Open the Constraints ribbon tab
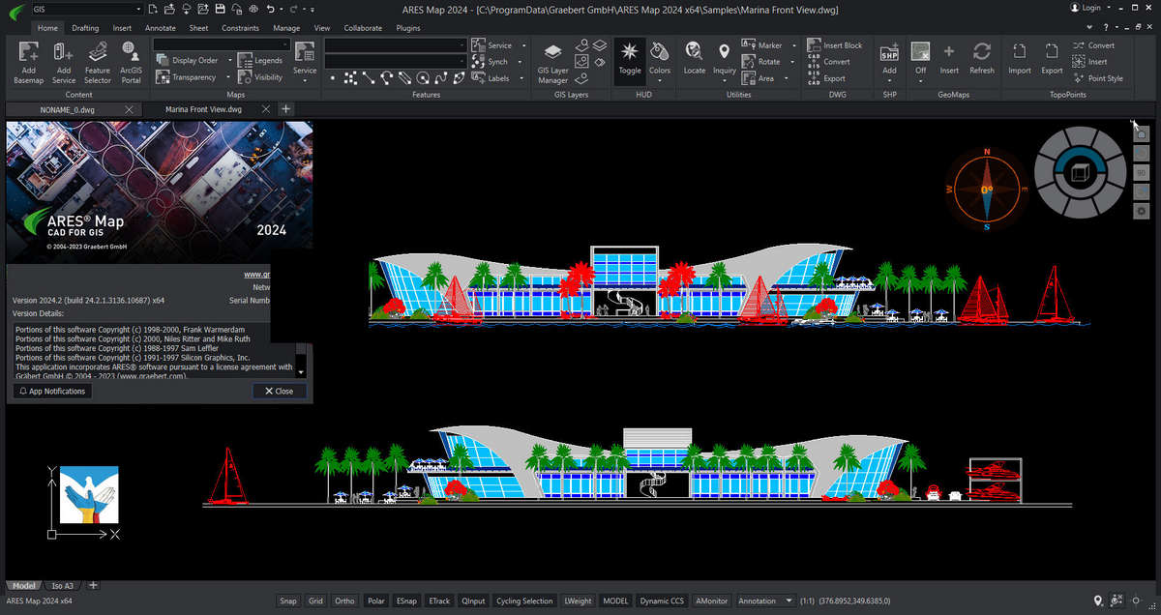 pos(240,28)
